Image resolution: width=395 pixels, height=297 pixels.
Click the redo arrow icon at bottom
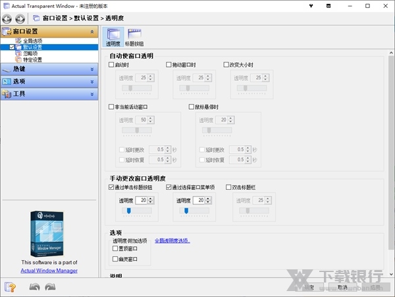[x=51, y=287]
